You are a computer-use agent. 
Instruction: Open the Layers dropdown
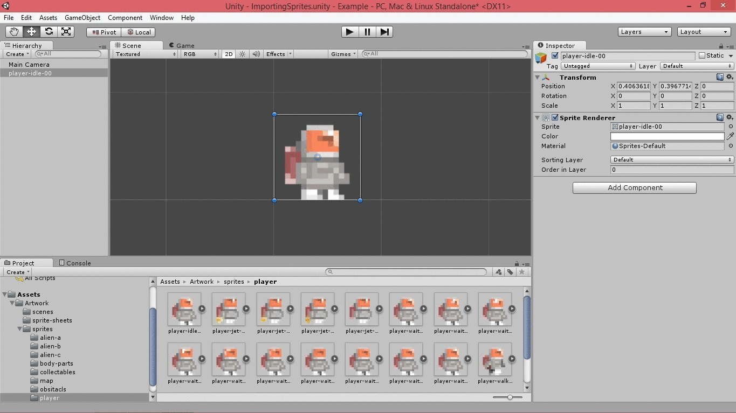(644, 32)
